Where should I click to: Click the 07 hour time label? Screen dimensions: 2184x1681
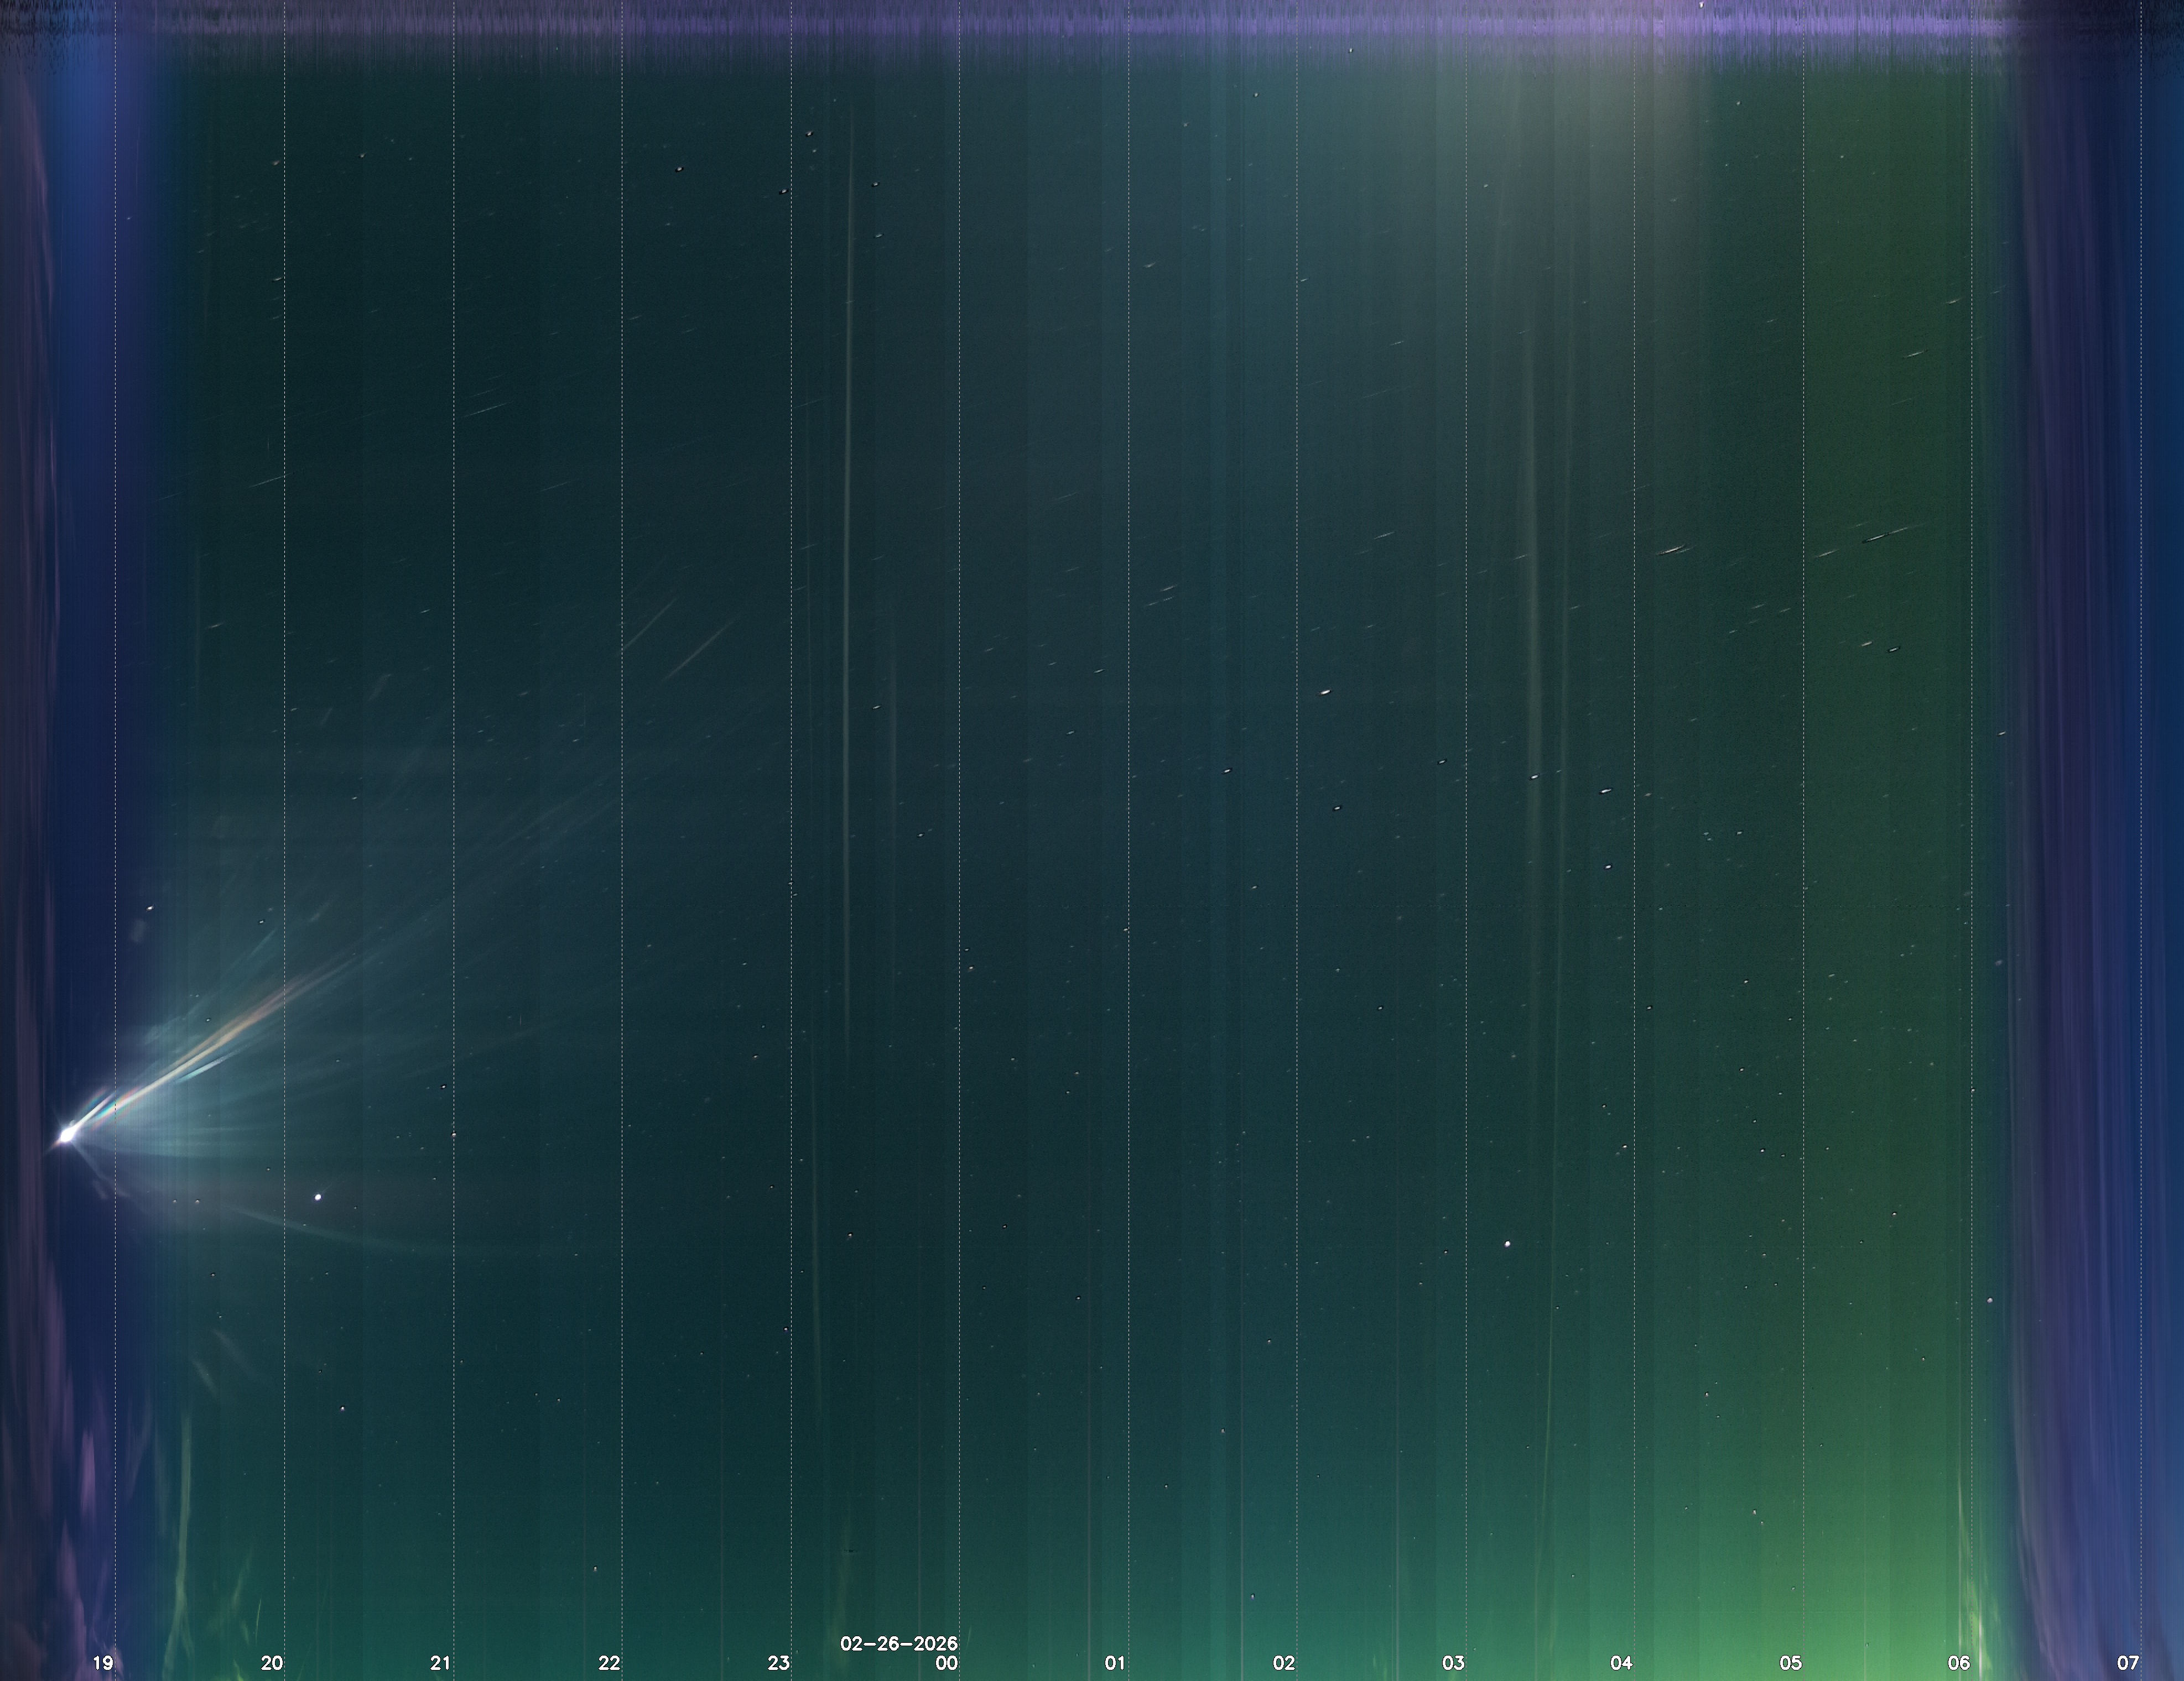[x=2128, y=1664]
